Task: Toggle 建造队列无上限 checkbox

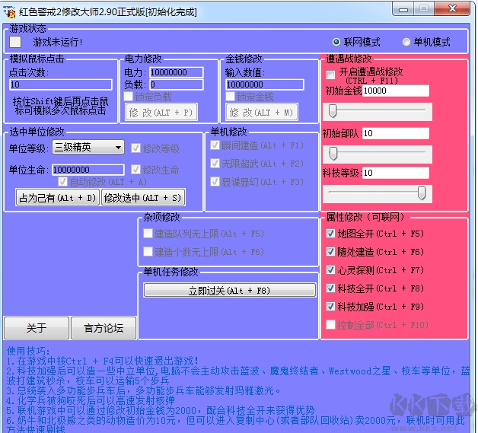Action: pos(148,234)
